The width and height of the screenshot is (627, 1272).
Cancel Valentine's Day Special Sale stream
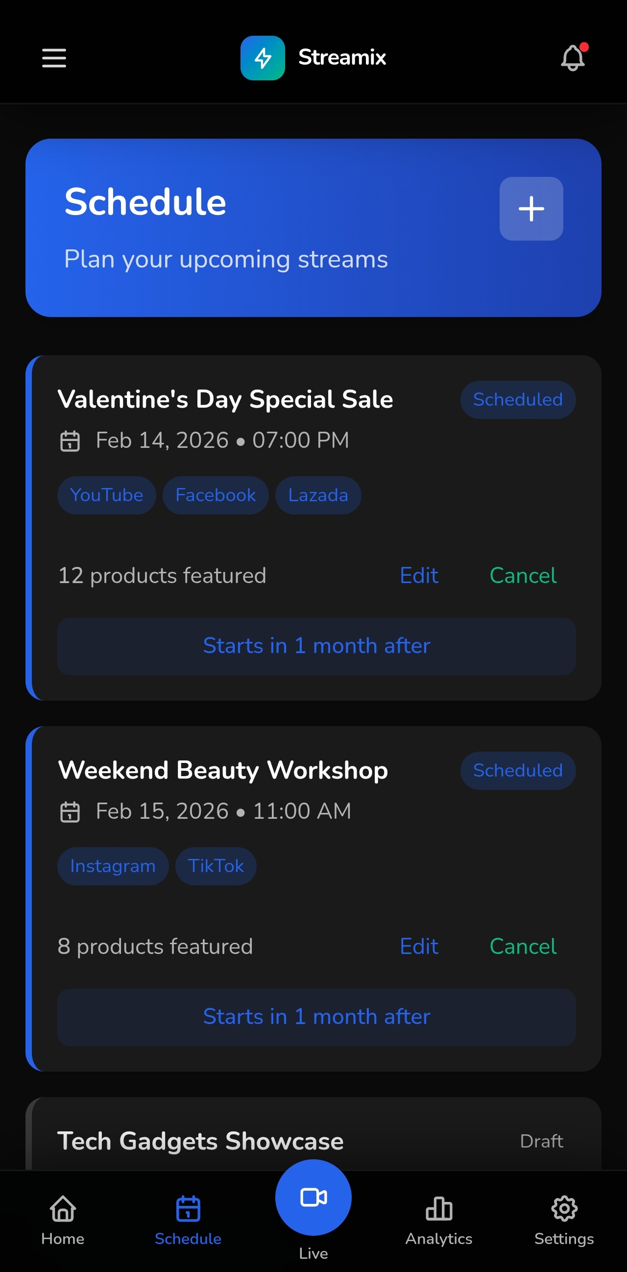(x=523, y=575)
